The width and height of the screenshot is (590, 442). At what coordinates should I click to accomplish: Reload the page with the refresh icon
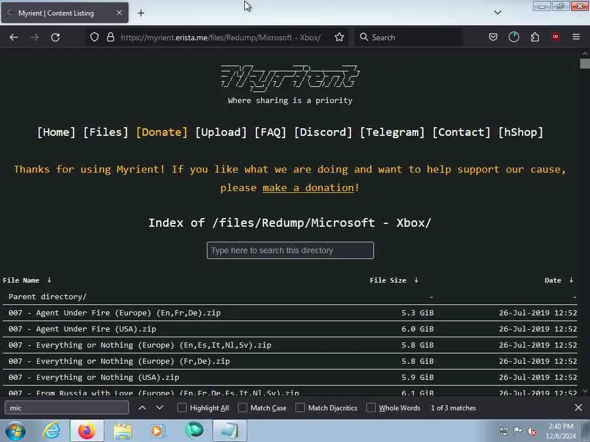tap(55, 37)
